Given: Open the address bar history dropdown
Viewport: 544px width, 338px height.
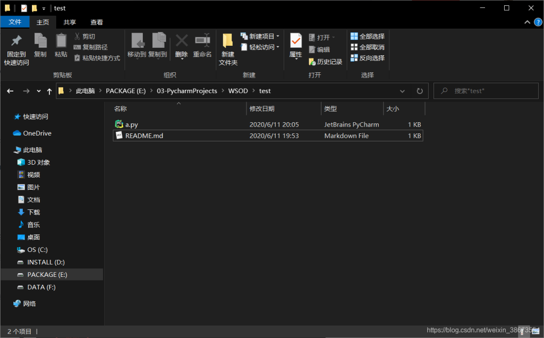Looking at the screenshot, I should point(405,91).
